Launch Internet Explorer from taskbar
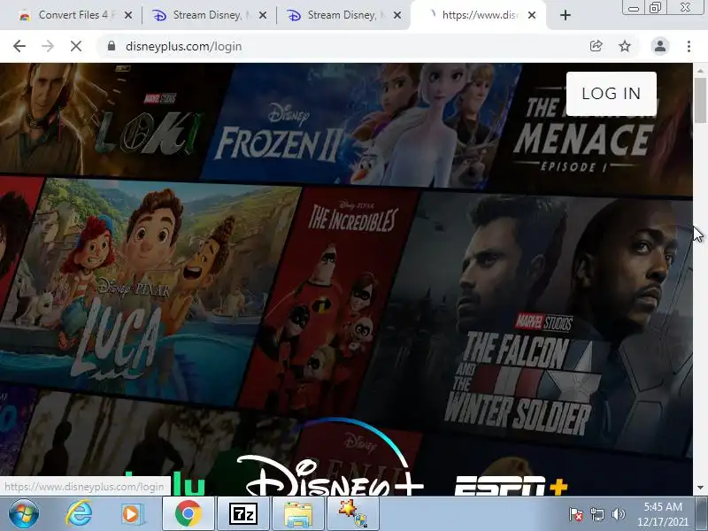708x531 pixels. (79, 513)
